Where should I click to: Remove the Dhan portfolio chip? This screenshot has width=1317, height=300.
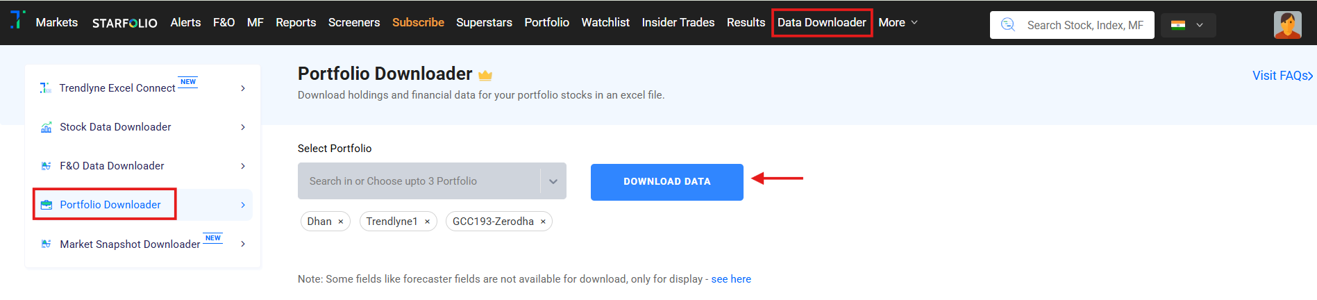tap(341, 222)
